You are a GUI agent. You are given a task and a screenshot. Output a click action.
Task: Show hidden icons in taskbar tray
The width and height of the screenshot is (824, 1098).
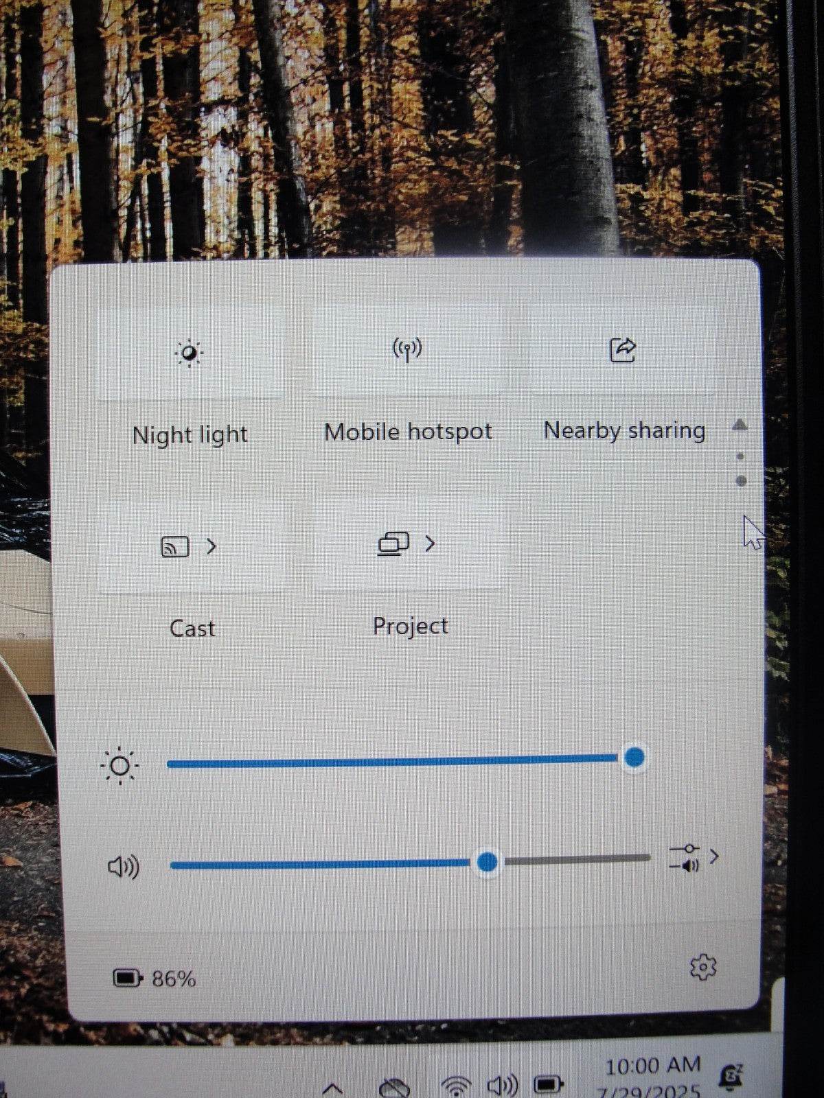[333, 1088]
